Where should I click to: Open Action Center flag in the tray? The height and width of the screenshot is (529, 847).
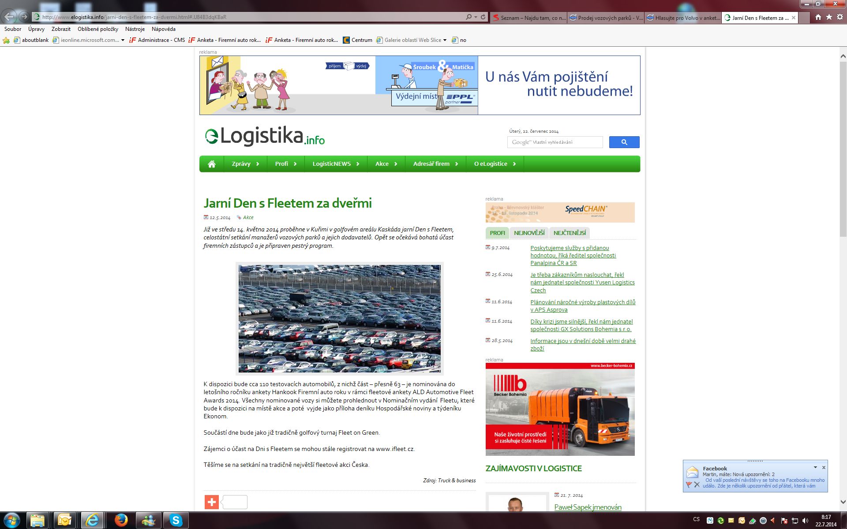(784, 521)
